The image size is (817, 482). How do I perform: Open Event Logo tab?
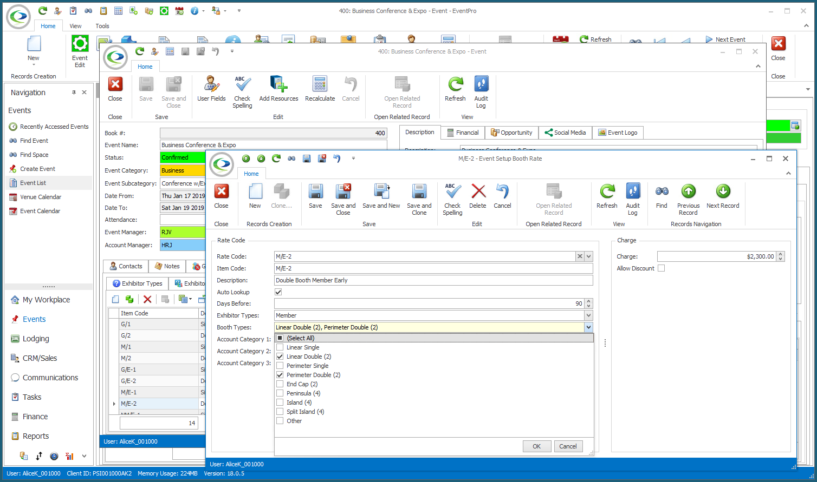(618, 133)
